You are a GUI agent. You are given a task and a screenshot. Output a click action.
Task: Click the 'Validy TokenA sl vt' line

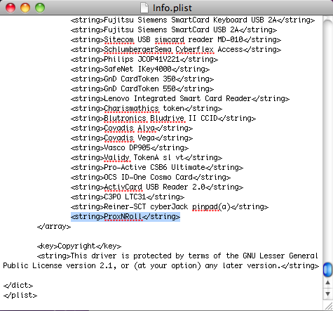click(147, 158)
